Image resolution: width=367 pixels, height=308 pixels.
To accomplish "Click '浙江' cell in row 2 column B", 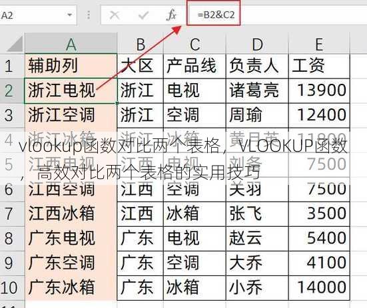I will tap(140, 90).
